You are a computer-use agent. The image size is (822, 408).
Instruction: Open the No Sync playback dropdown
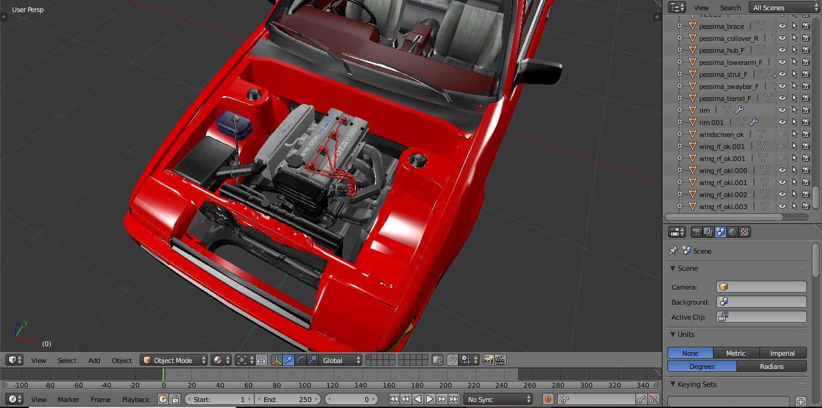pyautogui.click(x=499, y=399)
